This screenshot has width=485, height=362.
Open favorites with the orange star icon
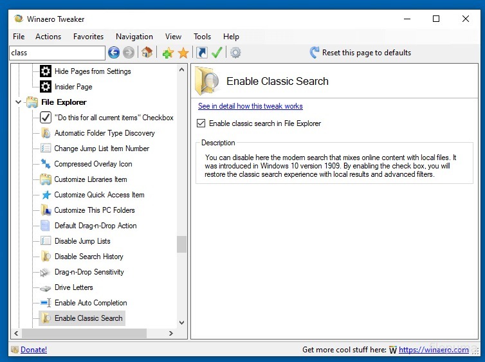coord(183,53)
